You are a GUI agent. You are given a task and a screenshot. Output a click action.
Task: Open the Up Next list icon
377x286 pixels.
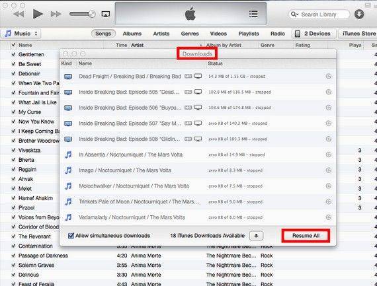[x=253, y=14]
